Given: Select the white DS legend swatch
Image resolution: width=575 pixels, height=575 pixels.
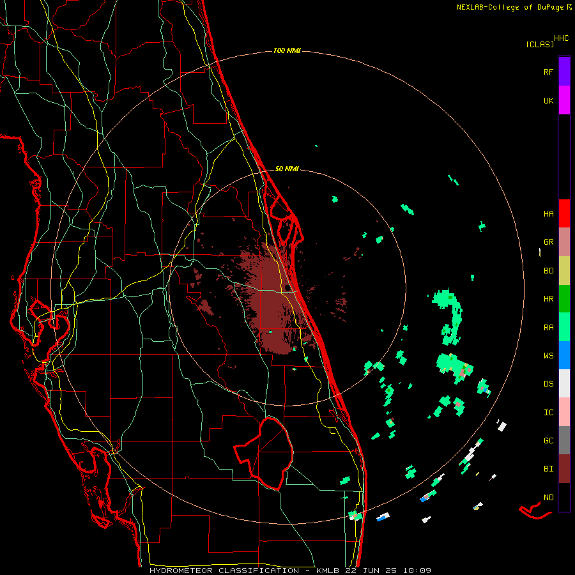Looking at the screenshot, I should click(x=564, y=383).
